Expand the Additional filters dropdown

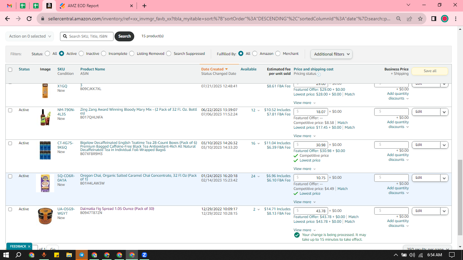[x=331, y=54]
